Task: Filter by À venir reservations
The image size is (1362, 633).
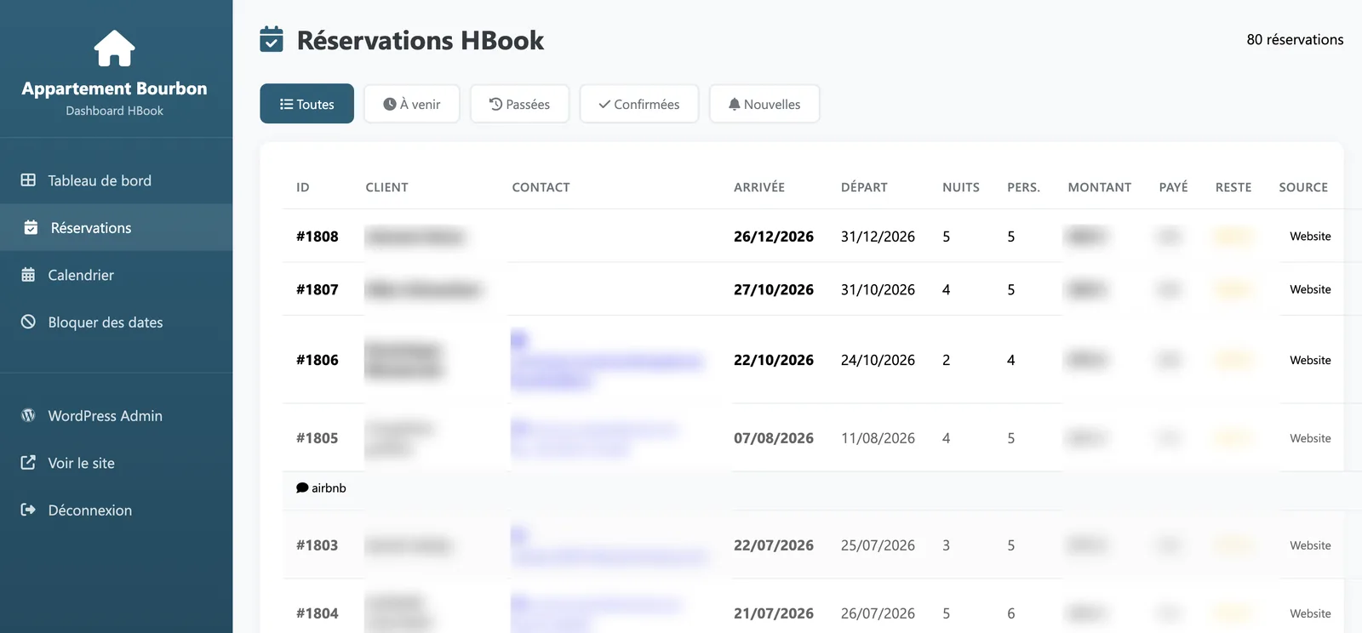Action: (412, 104)
